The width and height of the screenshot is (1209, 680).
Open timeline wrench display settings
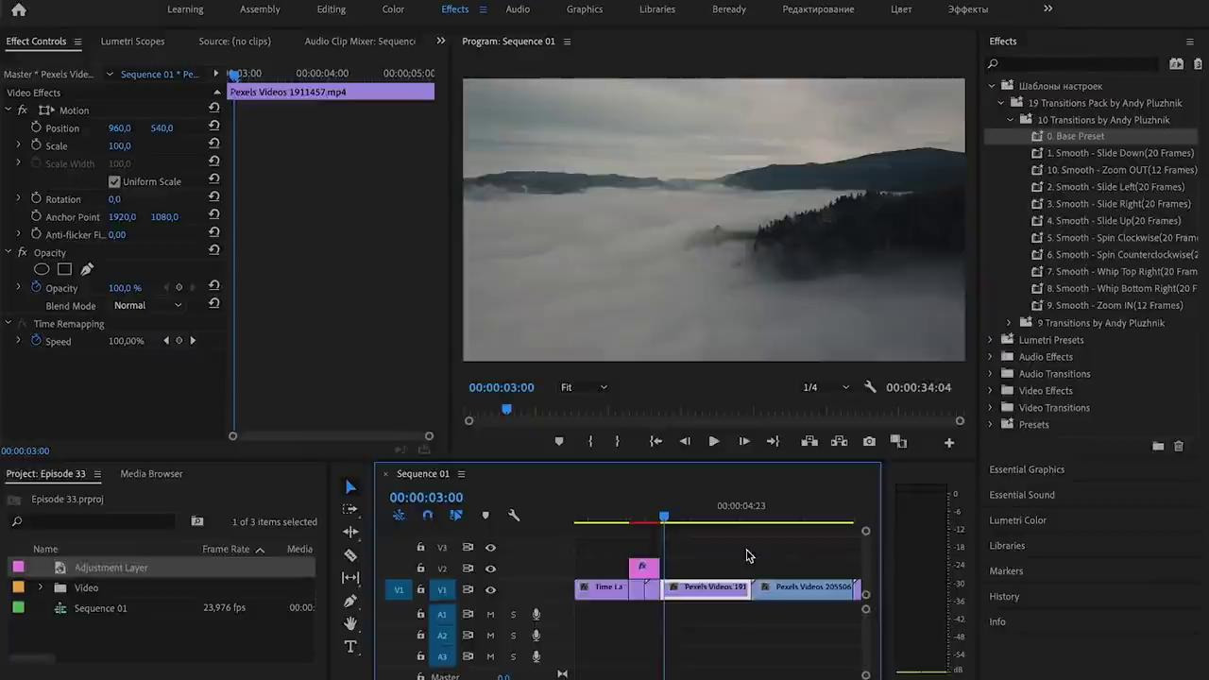pos(514,516)
